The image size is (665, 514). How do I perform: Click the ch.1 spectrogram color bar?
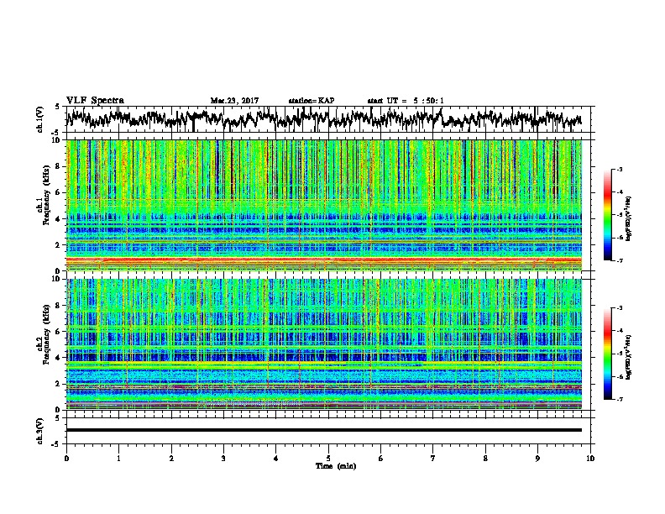pos(607,215)
